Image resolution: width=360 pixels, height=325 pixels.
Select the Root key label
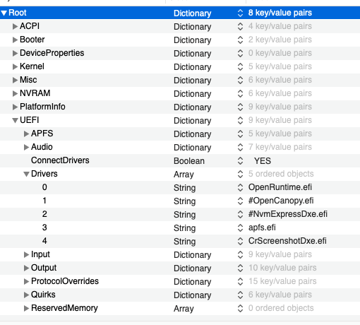[18, 13]
